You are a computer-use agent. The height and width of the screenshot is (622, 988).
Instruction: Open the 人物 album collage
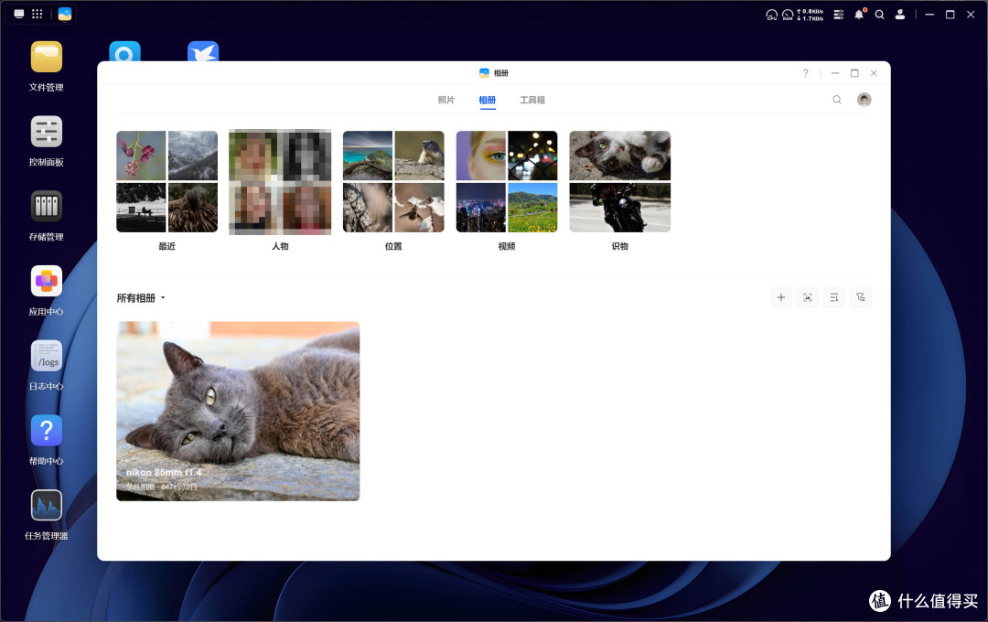[x=280, y=181]
